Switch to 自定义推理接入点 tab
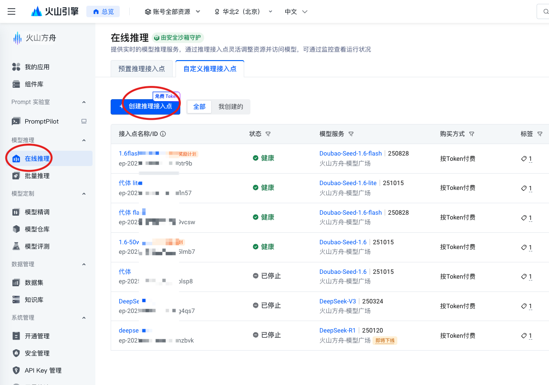 click(210, 69)
